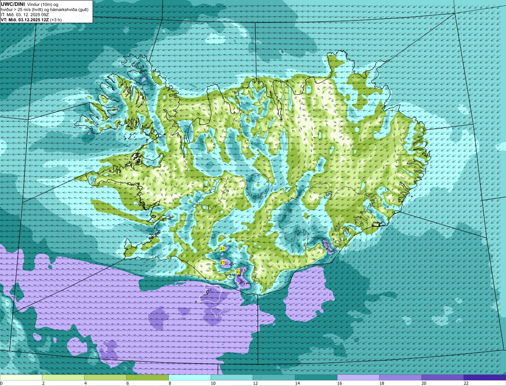Choose the 14–16 m/s dark teal legend swatch
The image size is (506, 386).
point(316,377)
